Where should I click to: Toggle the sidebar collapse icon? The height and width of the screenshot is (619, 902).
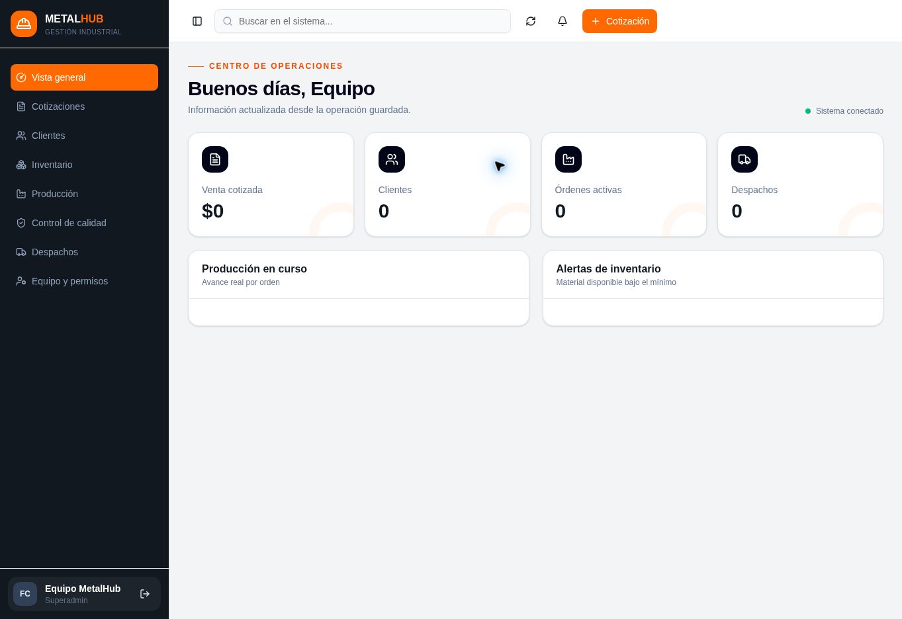click(197, 21)
